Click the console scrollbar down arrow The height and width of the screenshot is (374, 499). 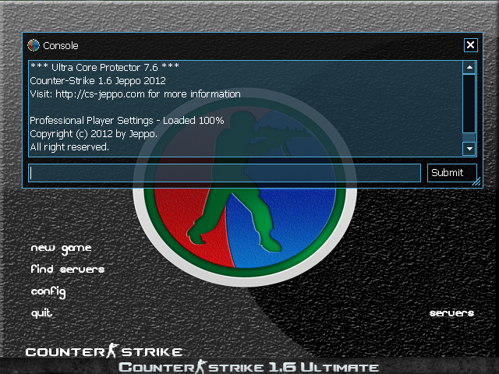point(469,149)
